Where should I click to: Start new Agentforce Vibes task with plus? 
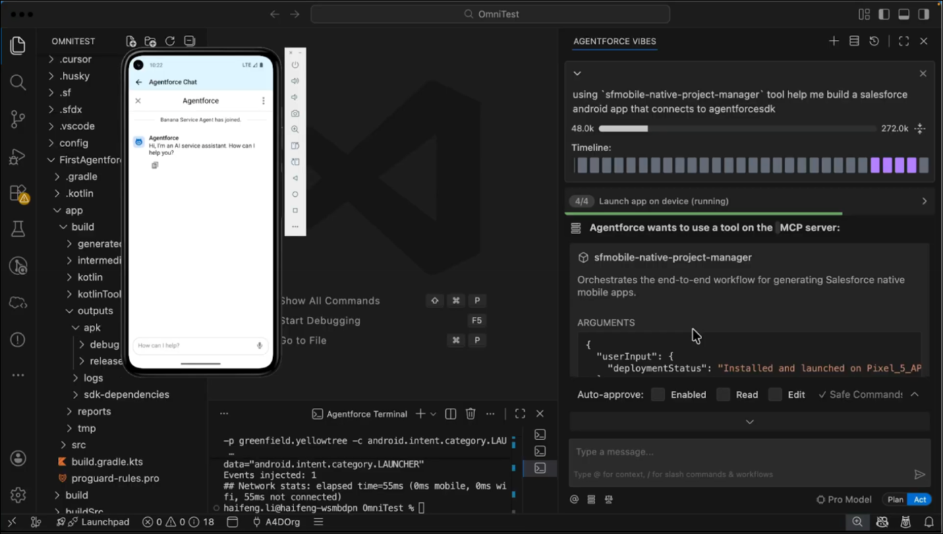pyautogui.click(x=834, y=41)
